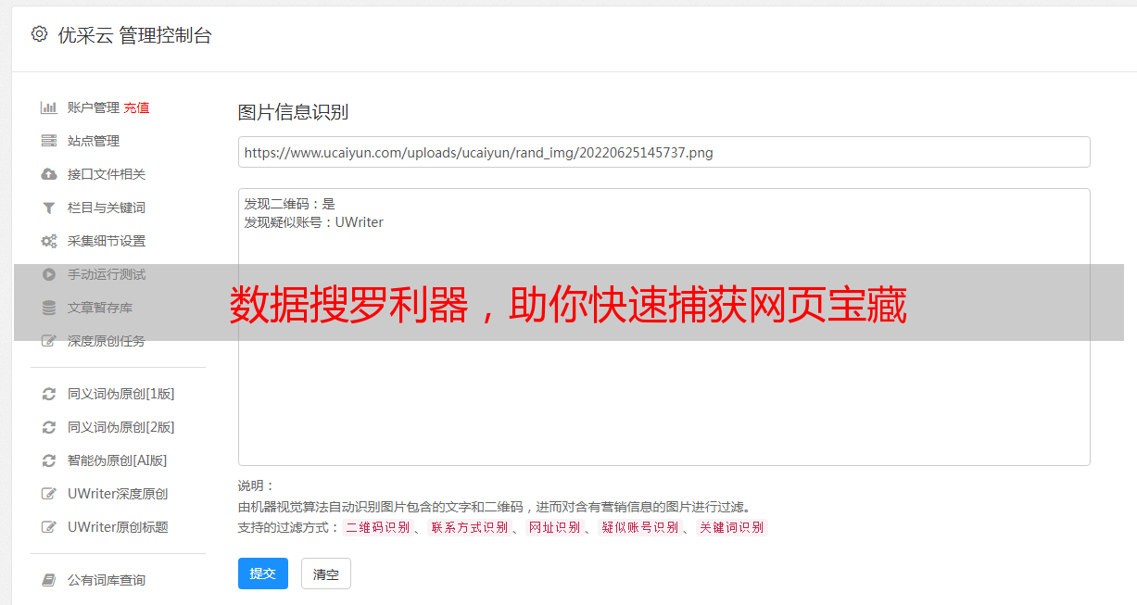Click the gears icon for 采集细节设置
1137x605 pixels.
(x=49, y=241)
